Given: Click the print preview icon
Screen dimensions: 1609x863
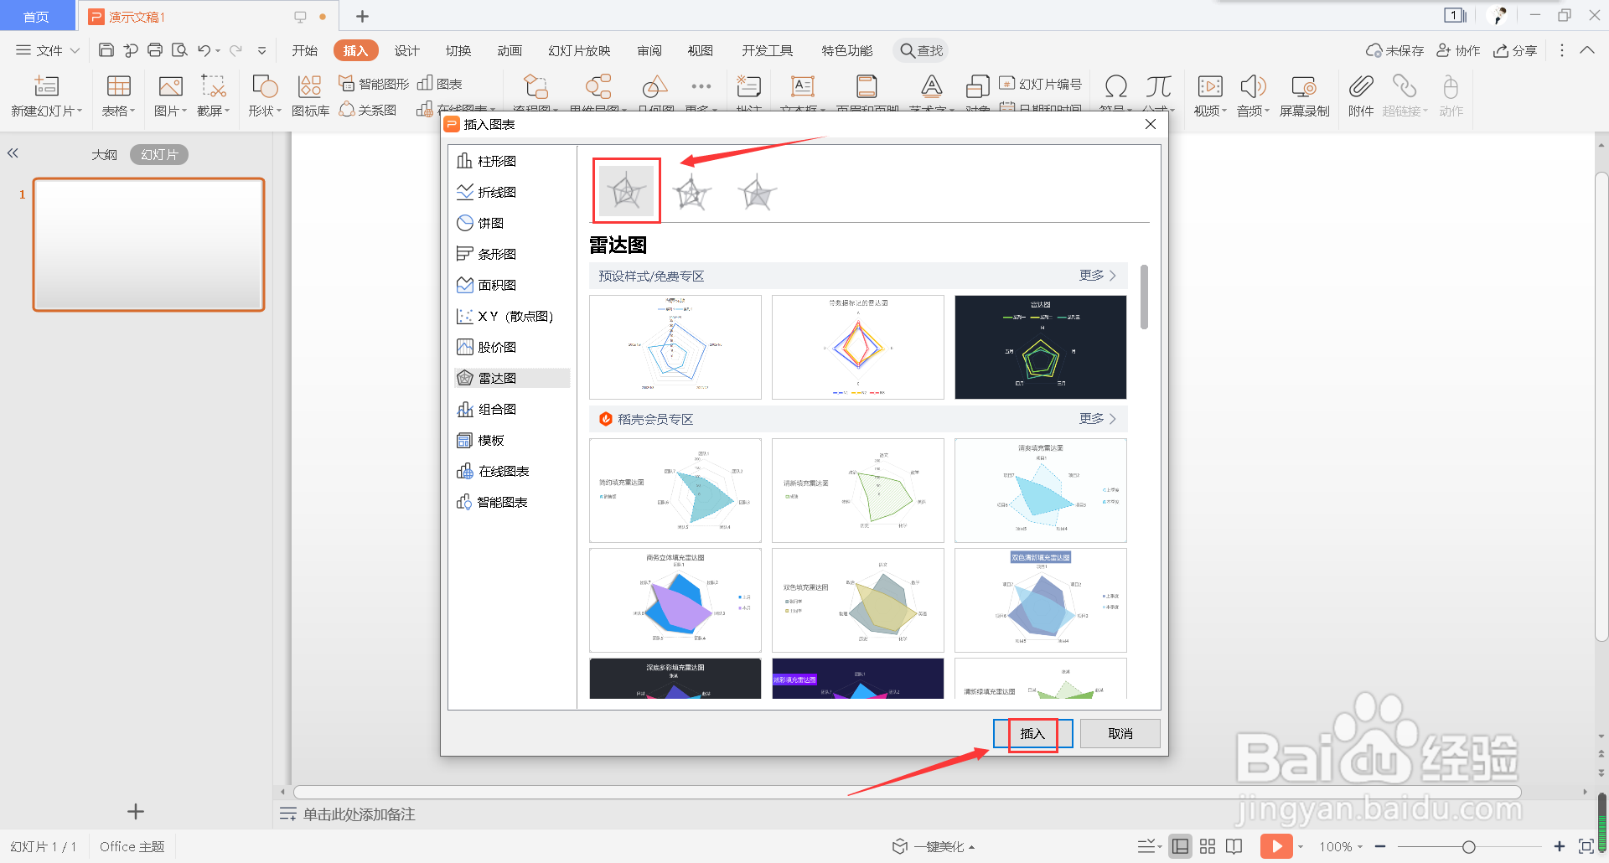Looking at the screenshot, I should pyautogui.click(x=179, y=50).
